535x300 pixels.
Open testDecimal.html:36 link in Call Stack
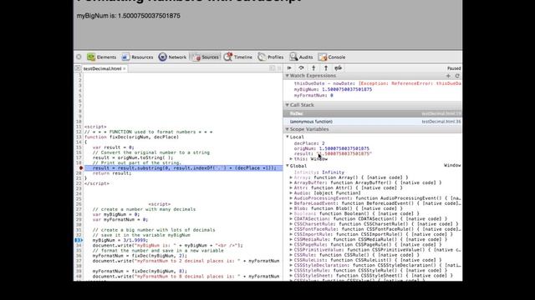441,122
